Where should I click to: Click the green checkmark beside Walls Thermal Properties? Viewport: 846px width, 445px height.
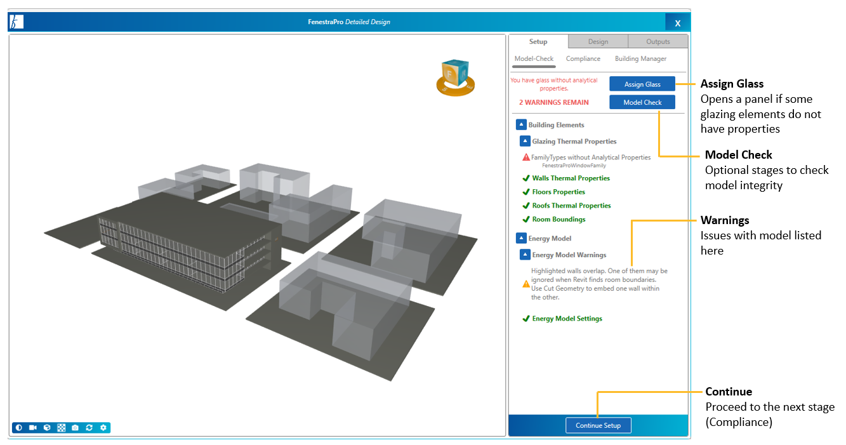[525, 178]
